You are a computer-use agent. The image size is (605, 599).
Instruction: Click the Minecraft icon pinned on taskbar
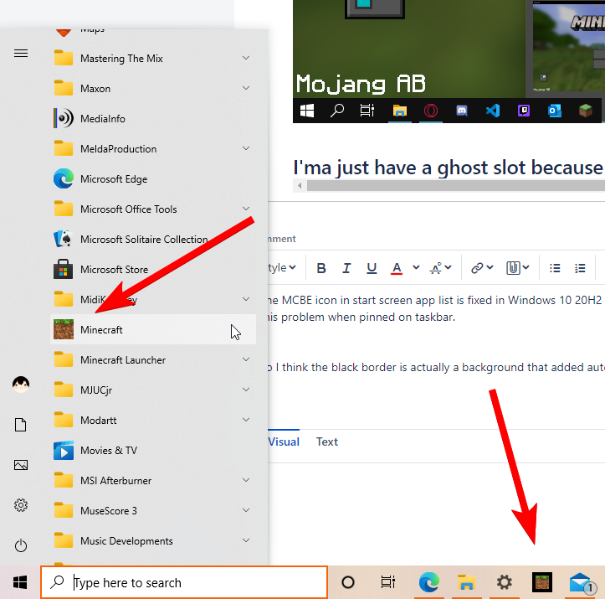click(543, 582)
